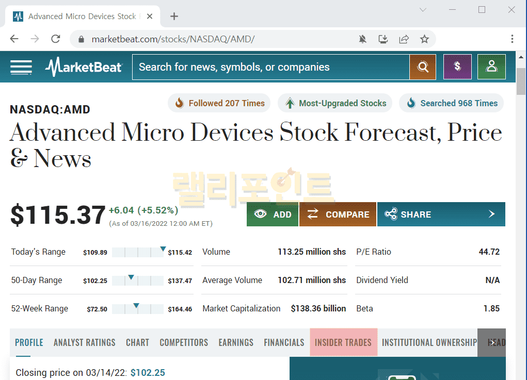Open Chrome three-dot menu
The width and height of the screenshot is (527, 380).
[x=512, y=39]
